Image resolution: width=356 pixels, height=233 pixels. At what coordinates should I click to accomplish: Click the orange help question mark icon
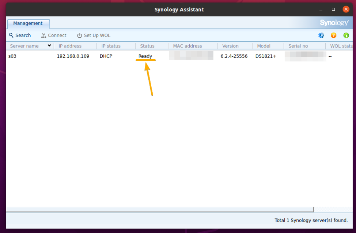[333, 35]
